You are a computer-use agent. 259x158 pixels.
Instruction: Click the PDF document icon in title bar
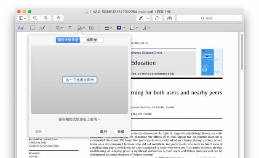(86, 12)
